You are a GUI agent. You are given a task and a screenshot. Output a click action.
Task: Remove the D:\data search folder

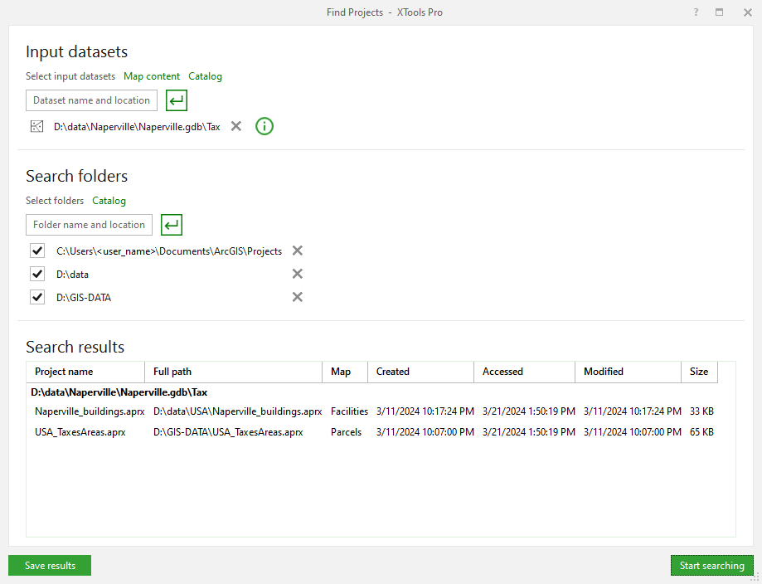point(298,274)
